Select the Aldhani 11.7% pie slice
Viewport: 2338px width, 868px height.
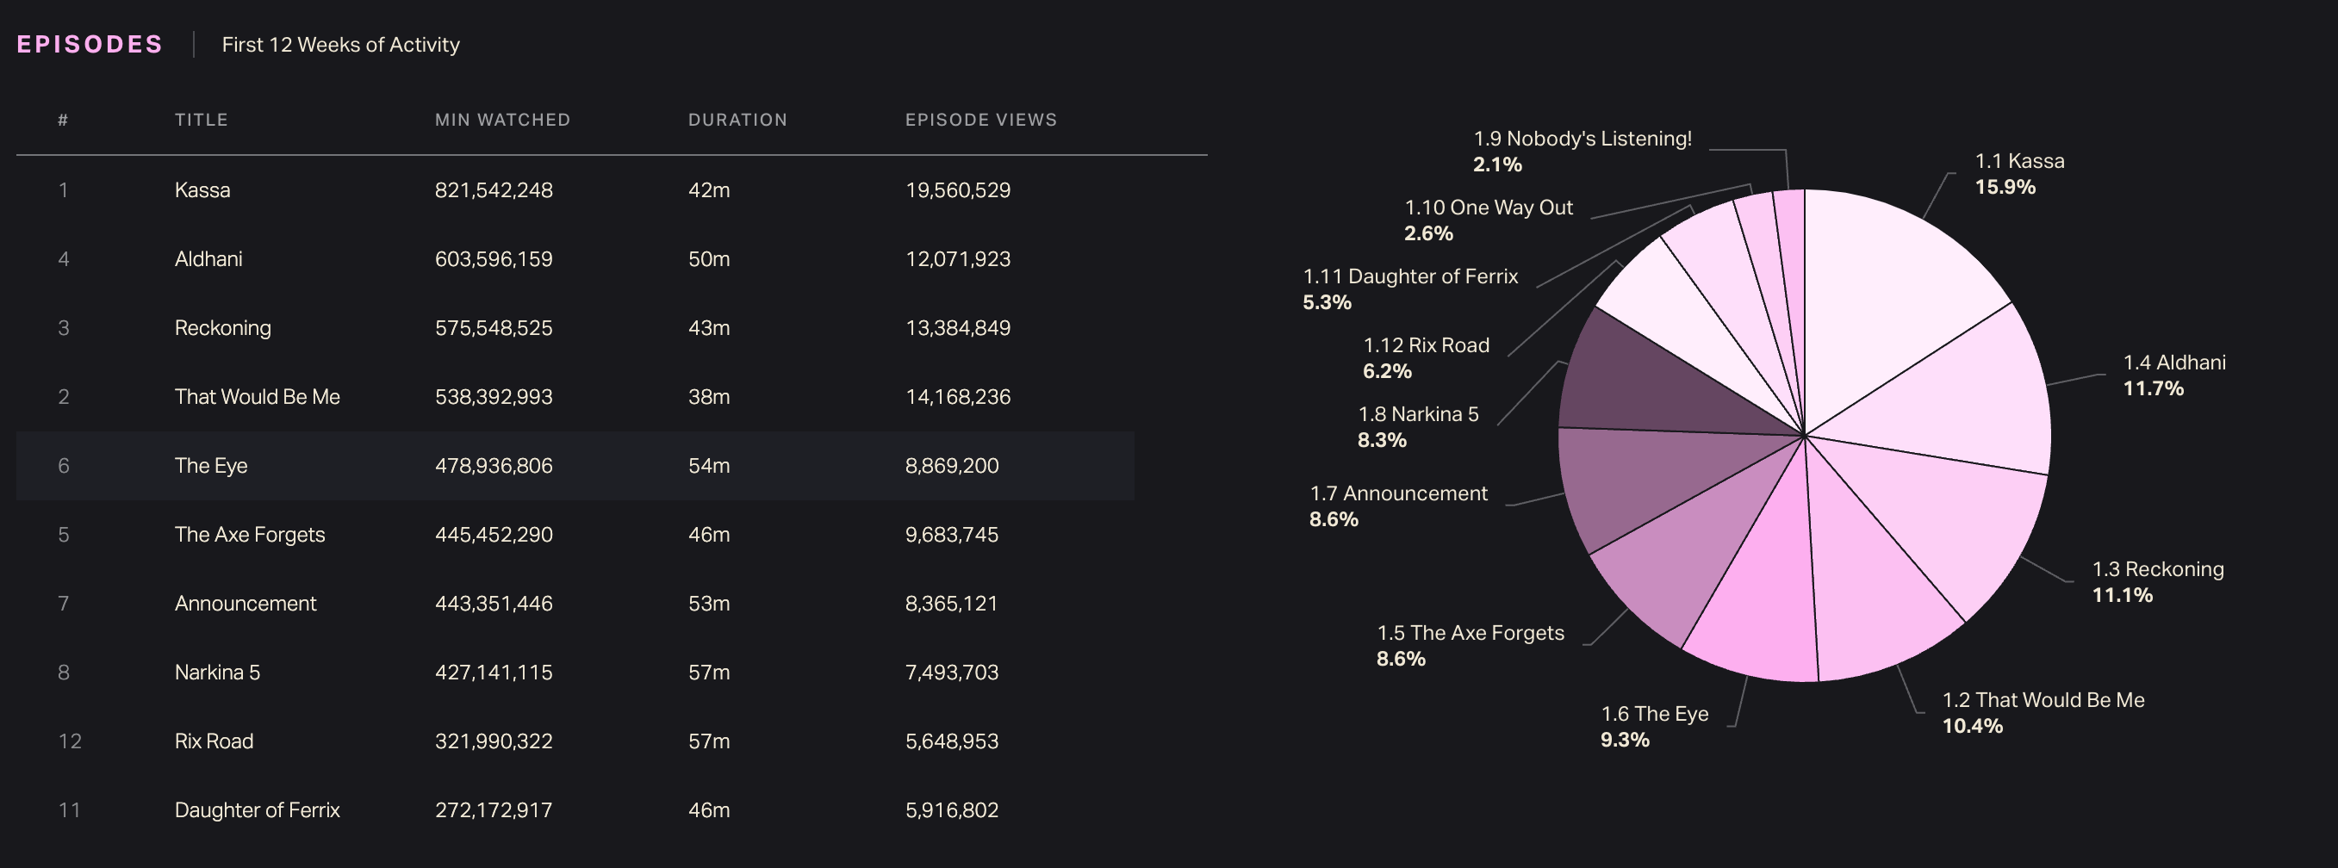coord(1961,399)
